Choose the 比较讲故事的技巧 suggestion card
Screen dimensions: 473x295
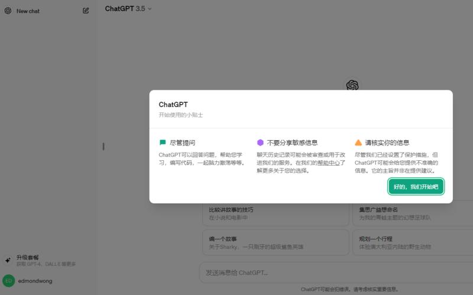point(276,213)
